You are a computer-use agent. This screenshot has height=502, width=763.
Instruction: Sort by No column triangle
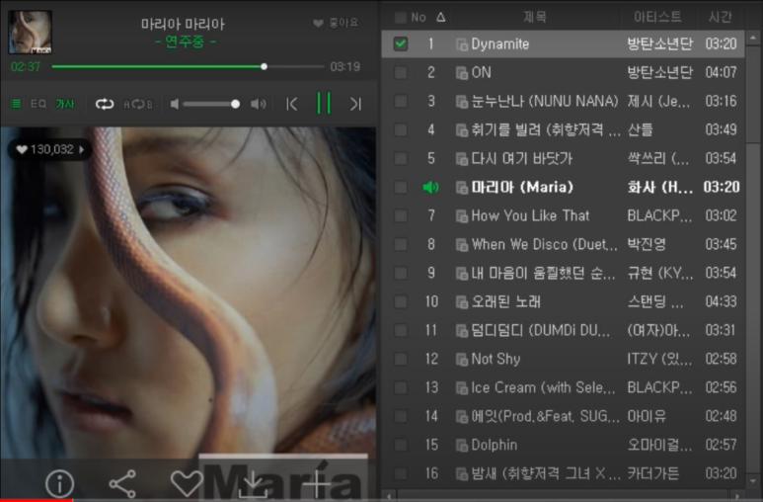coord(441,18)
